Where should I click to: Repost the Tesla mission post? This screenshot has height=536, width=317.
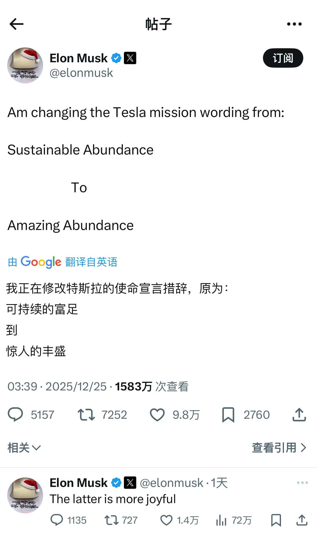[x=86, y=415]
